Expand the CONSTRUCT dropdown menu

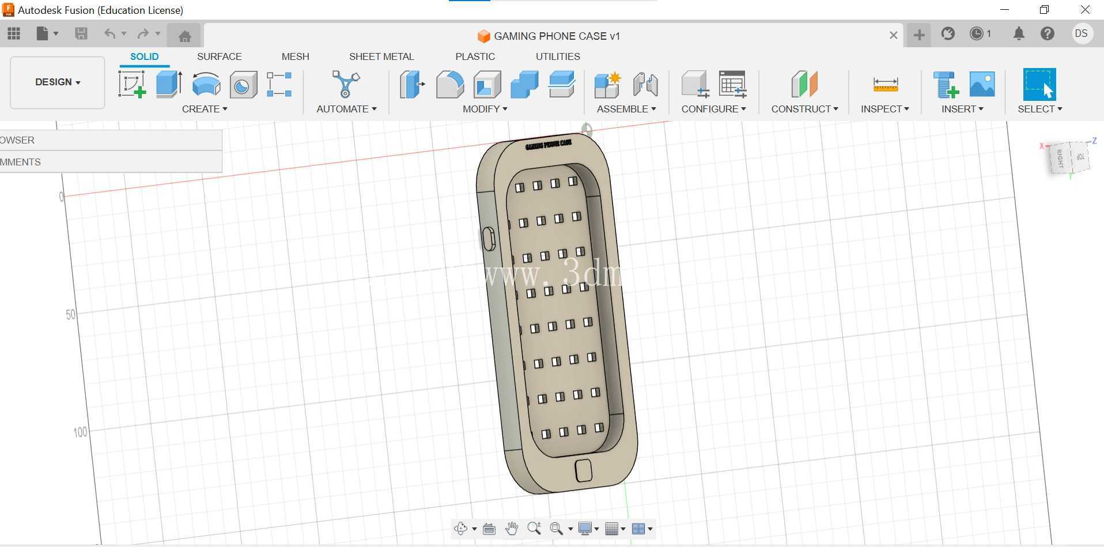805,109
